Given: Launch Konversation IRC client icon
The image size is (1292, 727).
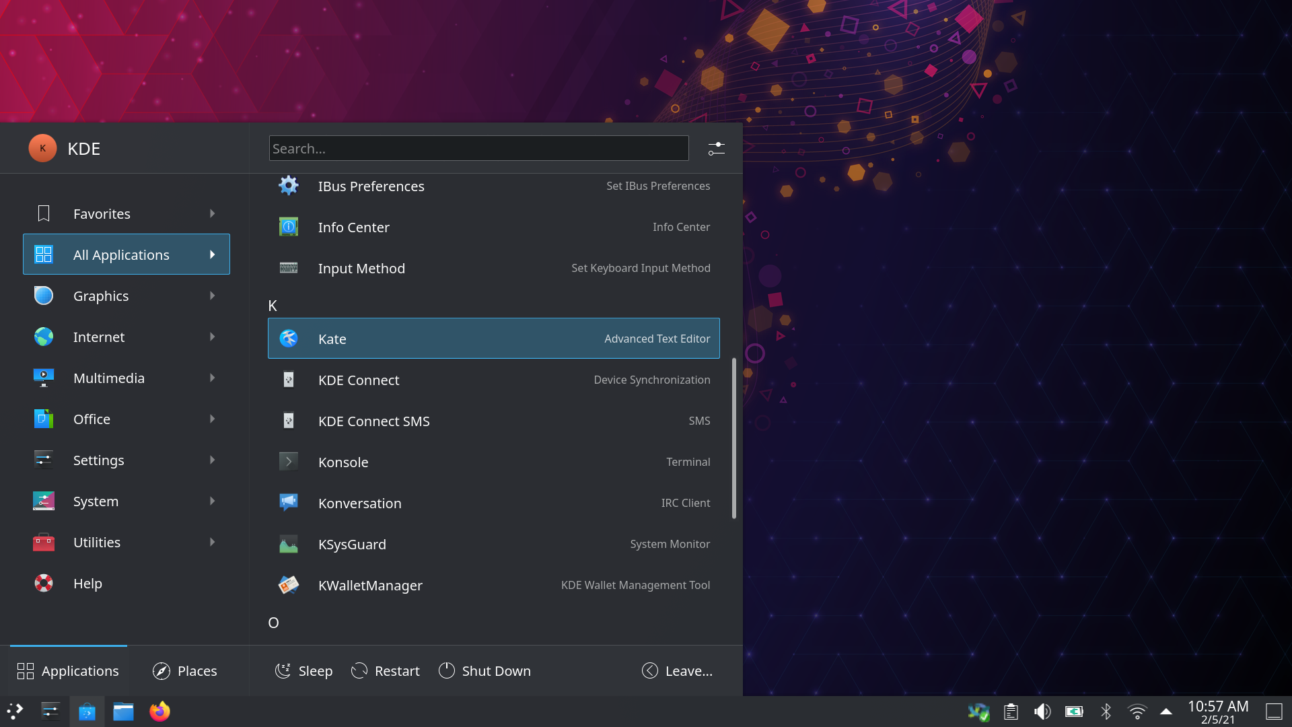Looking at the screenshot, I should (289, 503).
